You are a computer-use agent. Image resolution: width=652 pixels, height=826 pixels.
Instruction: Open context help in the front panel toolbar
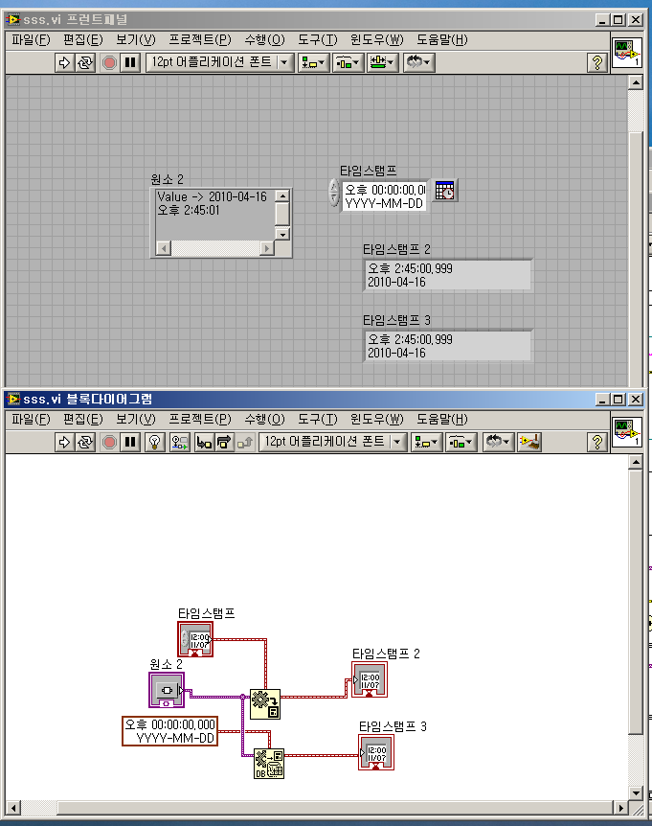[596, 62]
